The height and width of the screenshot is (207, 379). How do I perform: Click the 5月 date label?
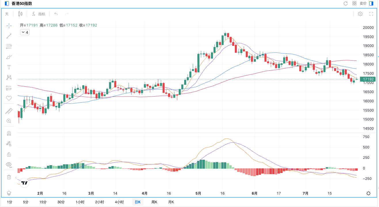coord(198,193)
